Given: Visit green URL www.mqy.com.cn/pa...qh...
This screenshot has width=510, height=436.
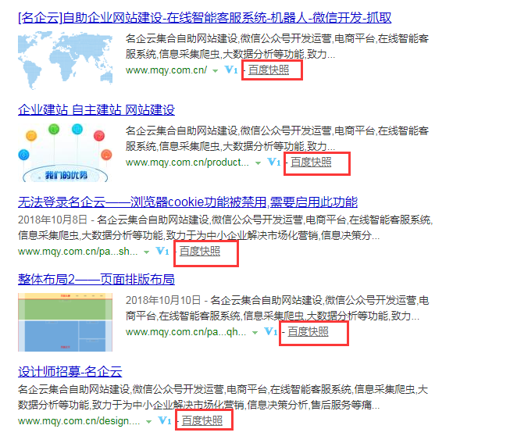Looking at the screenshot, I should coord(186,331).
